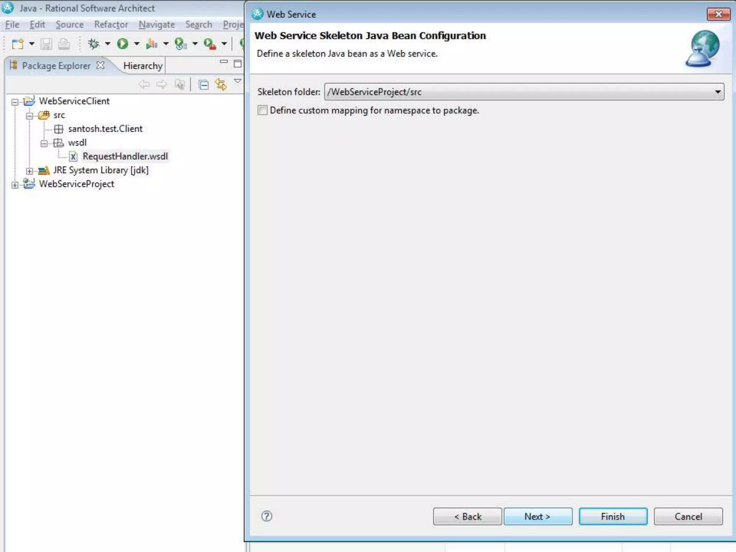Click the New wizard toolbar icon
Image resolution: width=736 pixels, height=552 pixels.
[x=17, y=44]
